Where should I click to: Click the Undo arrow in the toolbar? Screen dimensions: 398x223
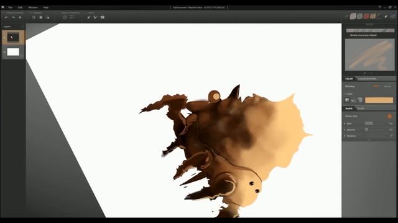click(6, 17)
